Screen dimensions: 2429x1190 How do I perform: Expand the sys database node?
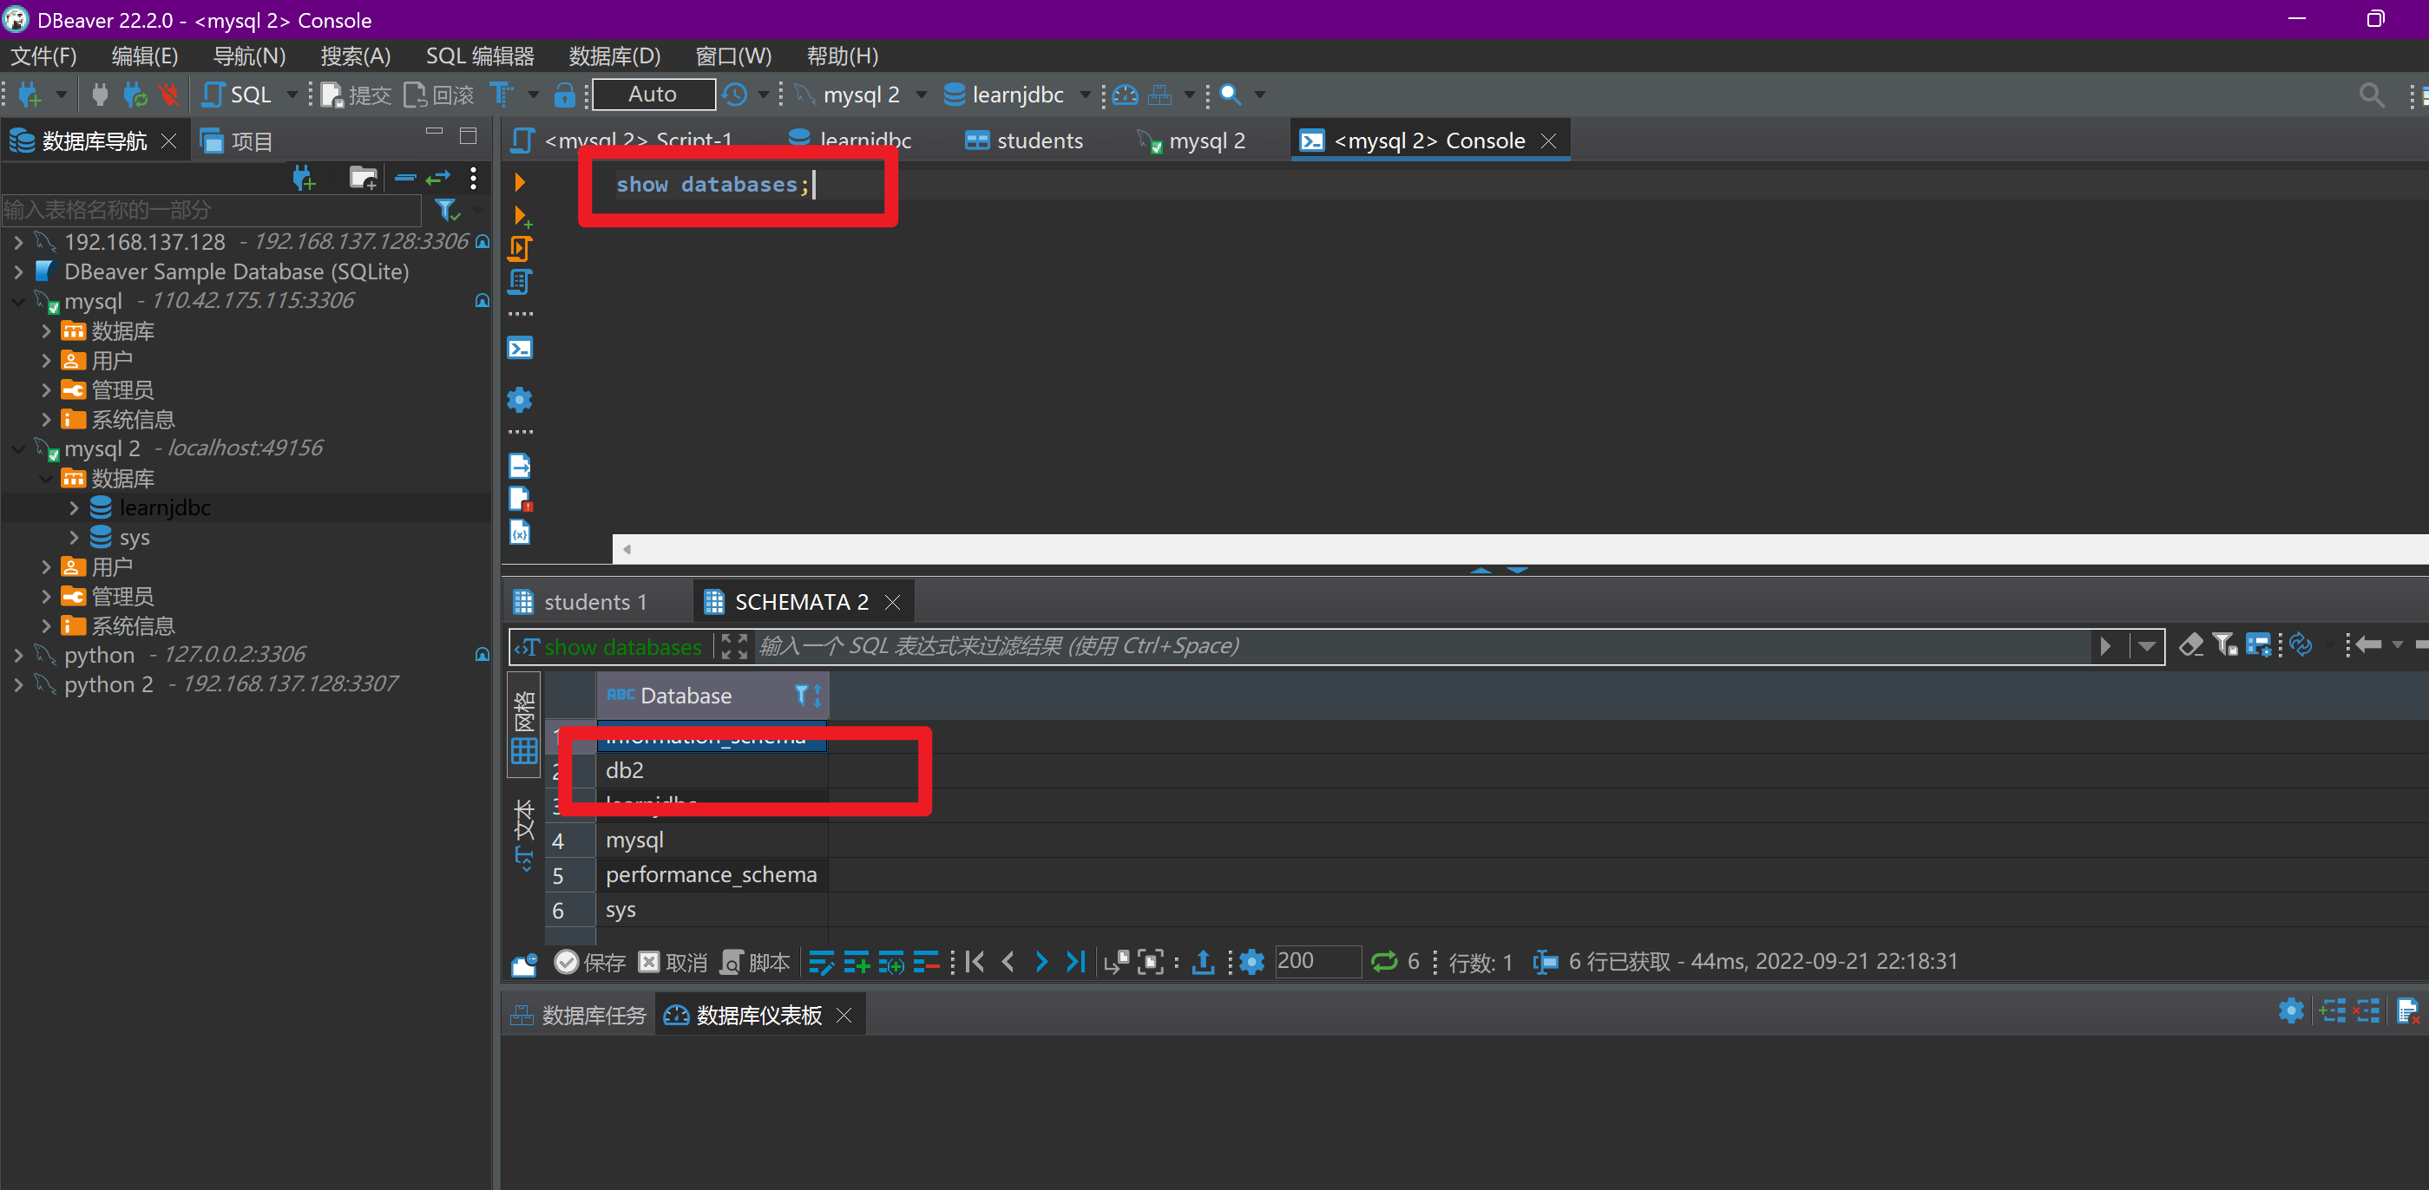coord(74,537)
